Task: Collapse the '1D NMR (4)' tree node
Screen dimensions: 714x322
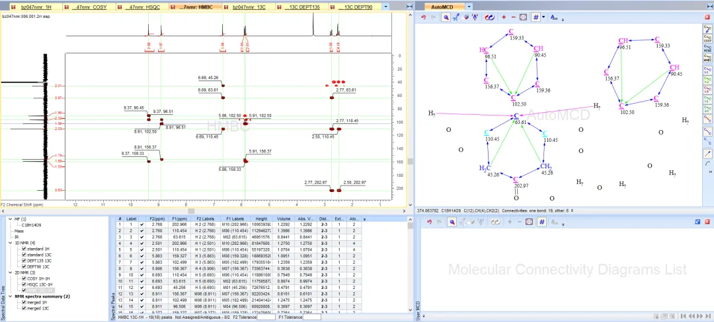Action: pyautogui.click(x=10, y=243)
